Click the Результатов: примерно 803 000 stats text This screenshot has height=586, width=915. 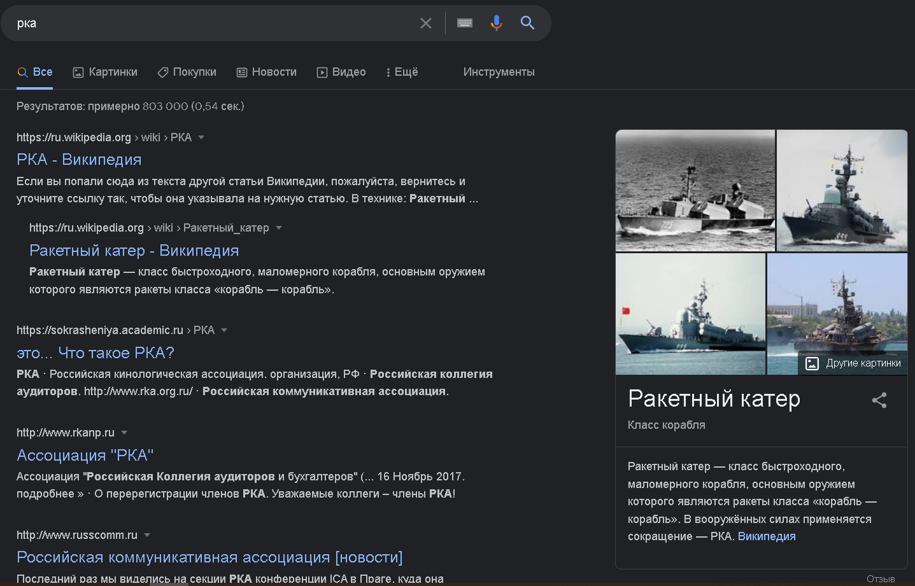[x=131, y=106]
